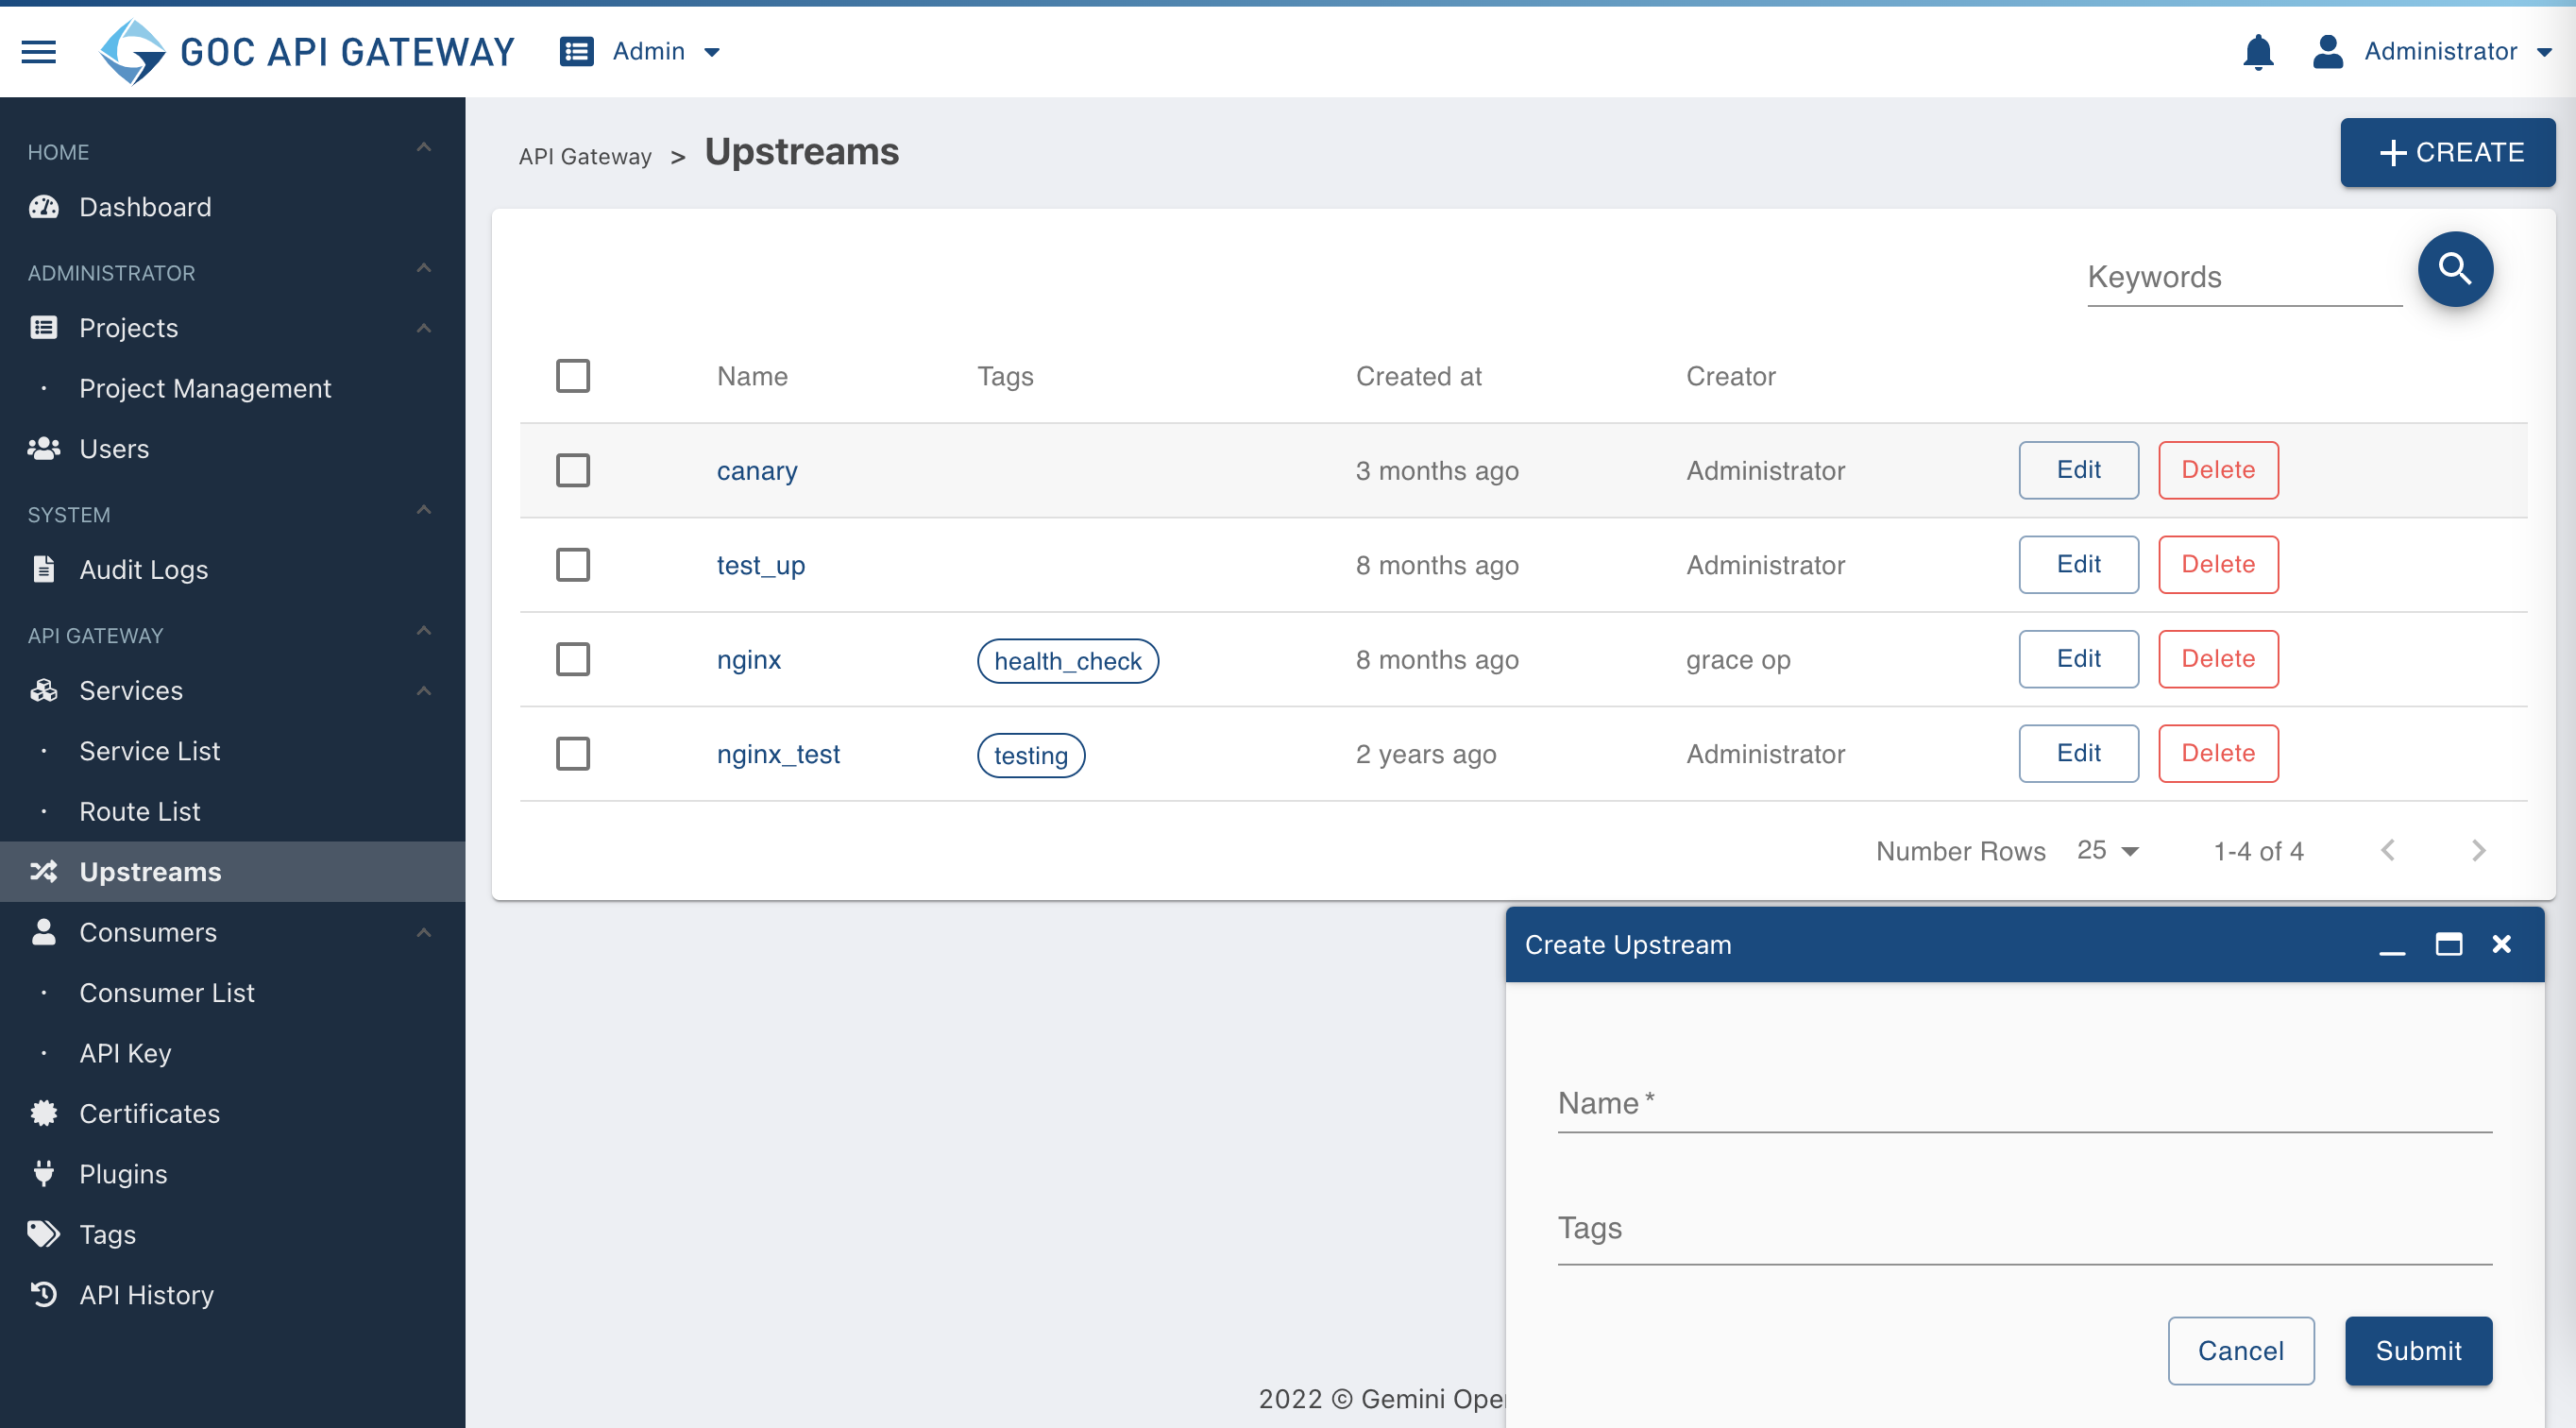This screenshot has width=2576, height=1428.
Task: Submit the Create Upstream form
Action: tap(2418, 1351)
